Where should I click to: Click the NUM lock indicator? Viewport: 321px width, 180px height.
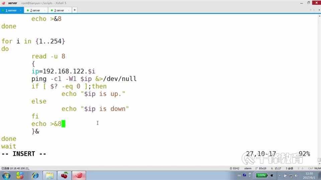[x=318, y=168]
